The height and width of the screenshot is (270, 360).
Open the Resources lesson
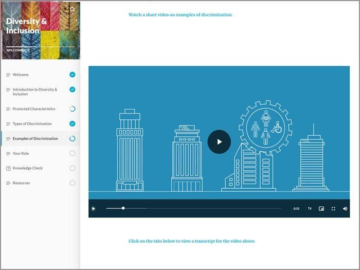click(x=41, y=183)
